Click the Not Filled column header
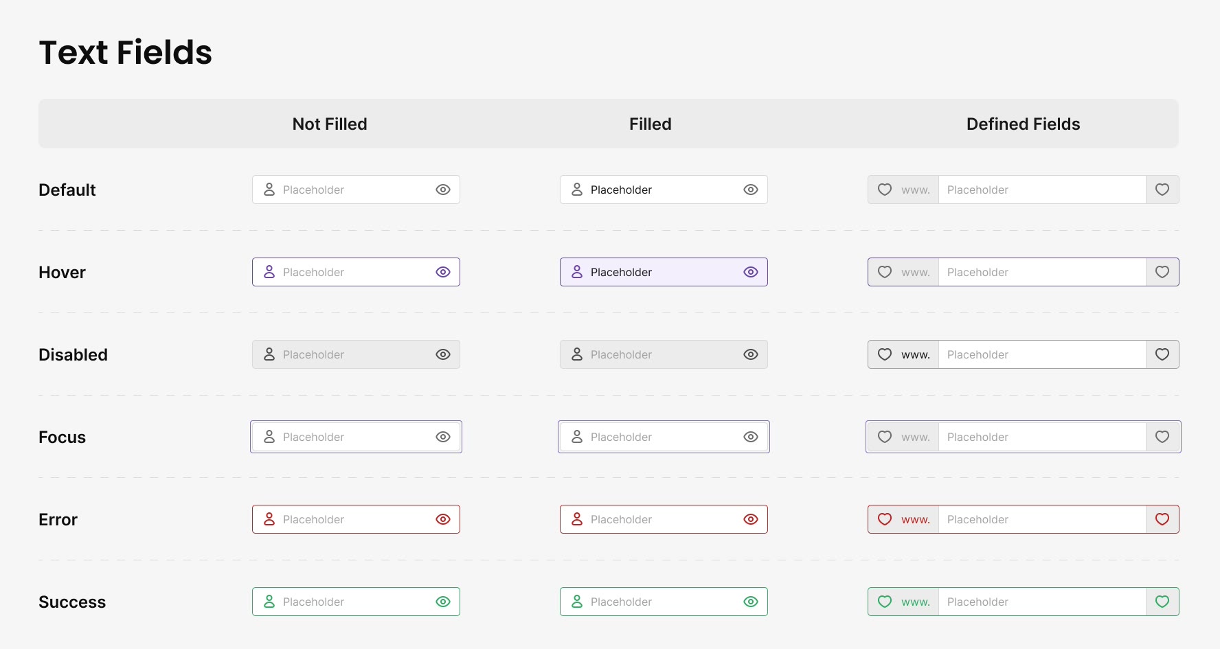Viewport: 1220px width, 649px height. click(330, 124)
